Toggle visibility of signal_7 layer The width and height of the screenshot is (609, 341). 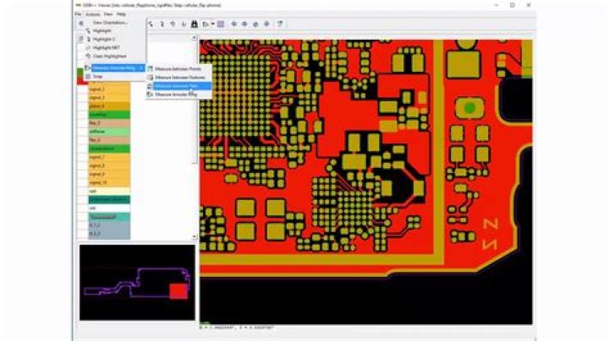[83, 157]
